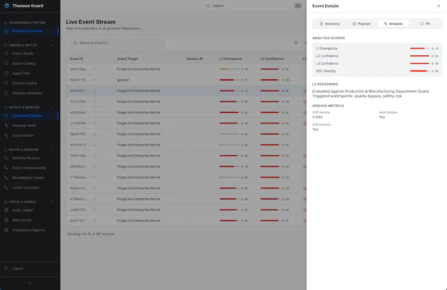Image resolution: width=447 pixels, height=290 pixels.
Task: Copy event ID fe823725
Action: [95, 80]
